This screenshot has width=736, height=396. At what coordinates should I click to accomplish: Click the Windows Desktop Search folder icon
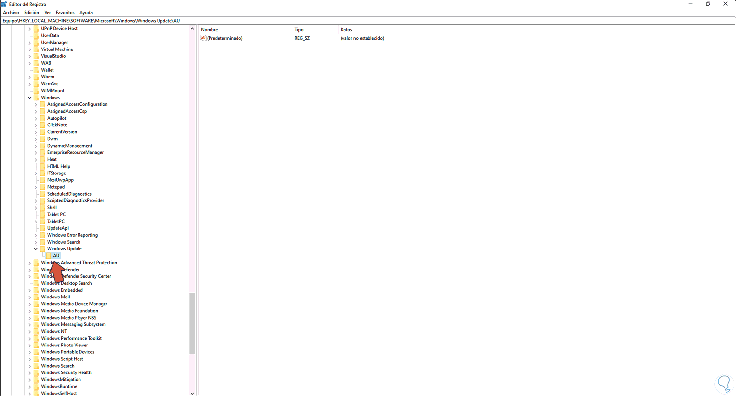36,283
